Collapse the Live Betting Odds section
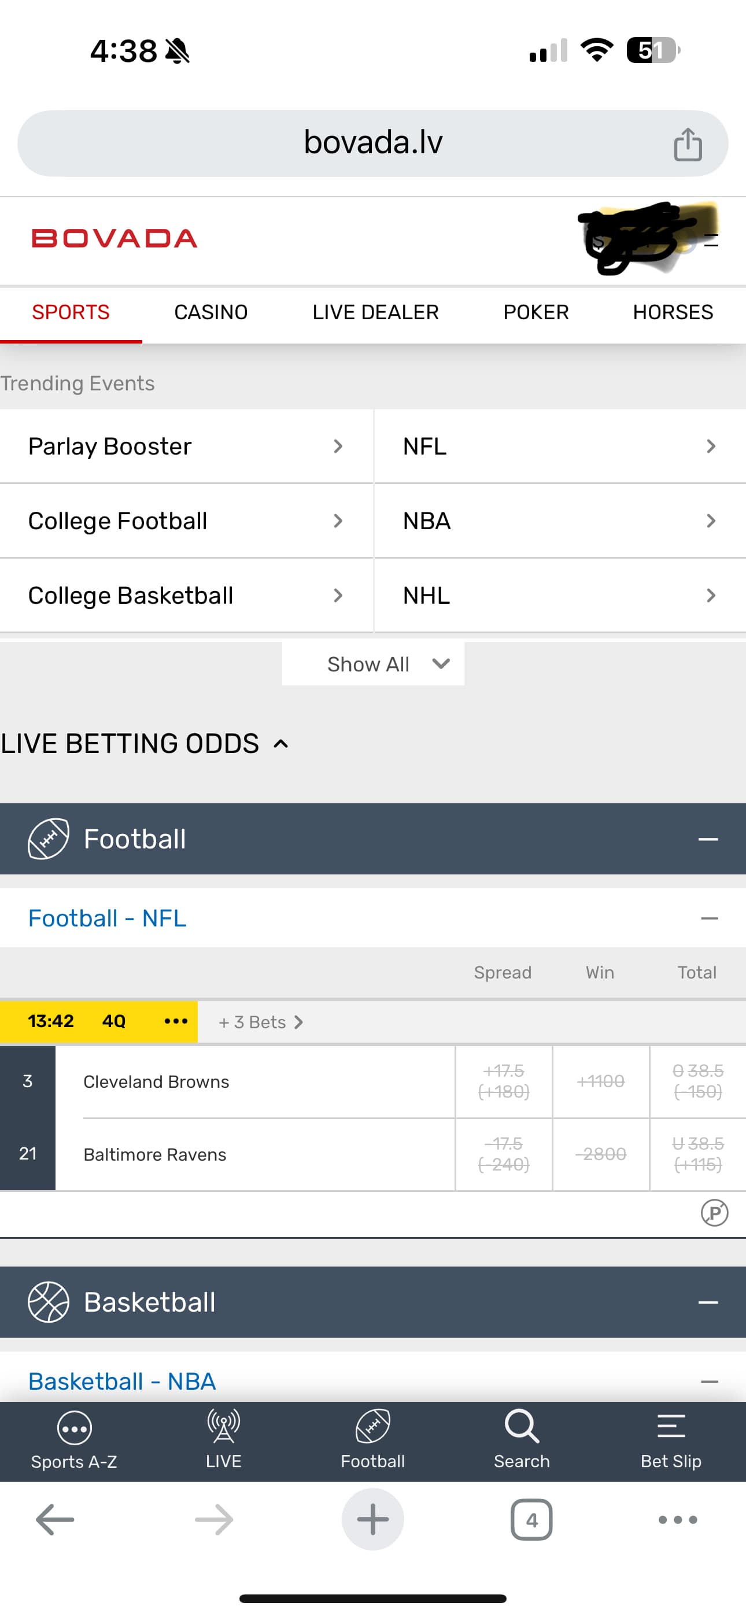The width and height of the screenshot is (746, 1617). 280,744
